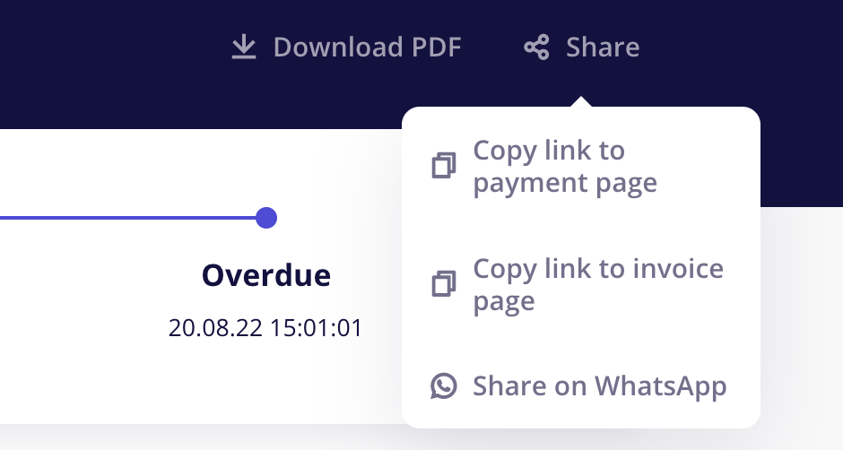Choose Share on WhatsApp option
This screenshot has height=450, width=843.
(x=580, y=386)
